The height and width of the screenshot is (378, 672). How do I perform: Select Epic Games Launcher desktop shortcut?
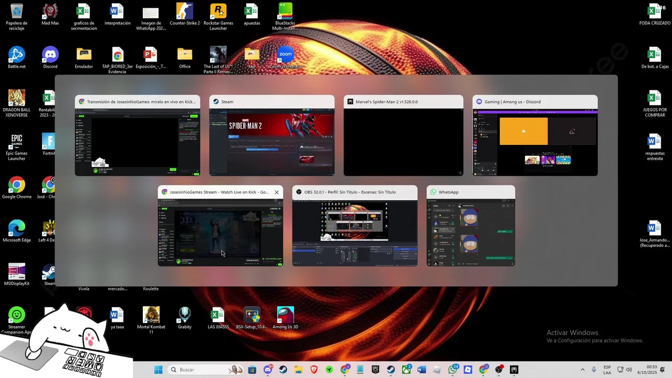click(x=17, y=147)
